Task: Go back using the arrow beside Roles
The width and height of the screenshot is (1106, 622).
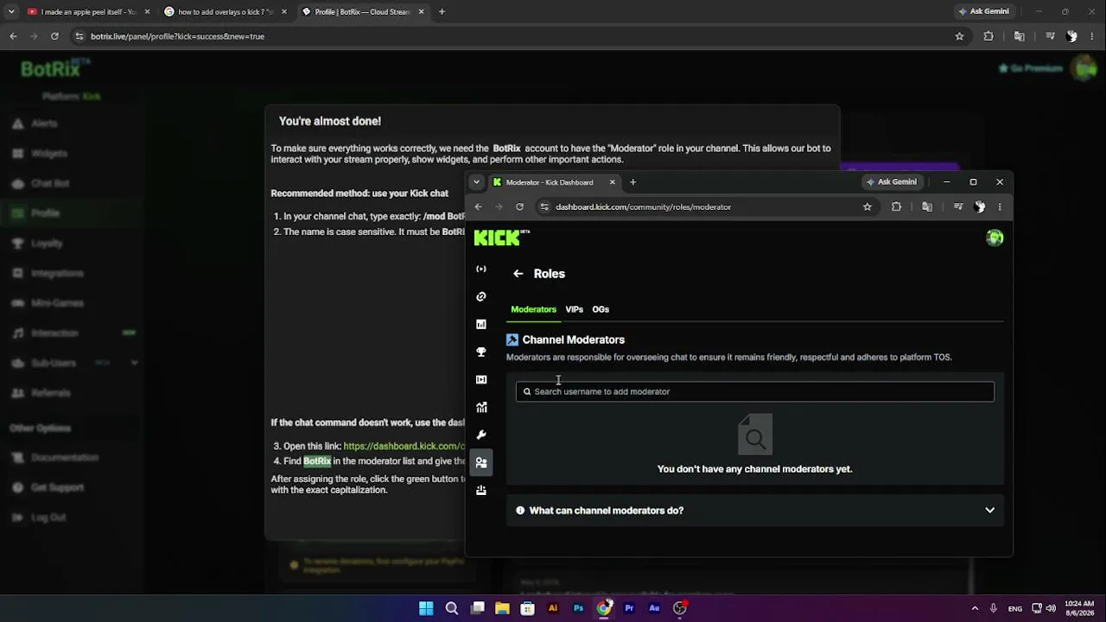Action: (x=518, y=274)
